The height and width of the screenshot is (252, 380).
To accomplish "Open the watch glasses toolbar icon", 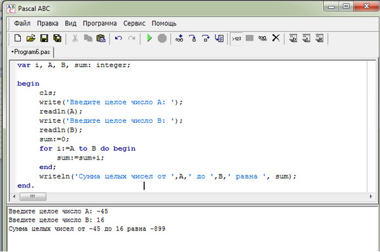I will (x=263, y=38).
